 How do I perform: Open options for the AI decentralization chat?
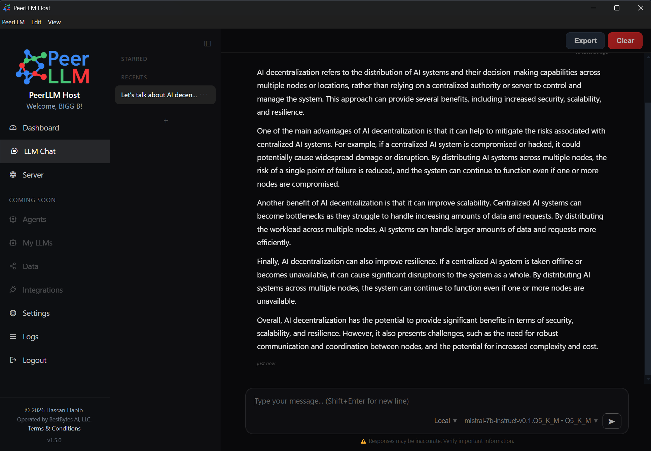[204, 95]
